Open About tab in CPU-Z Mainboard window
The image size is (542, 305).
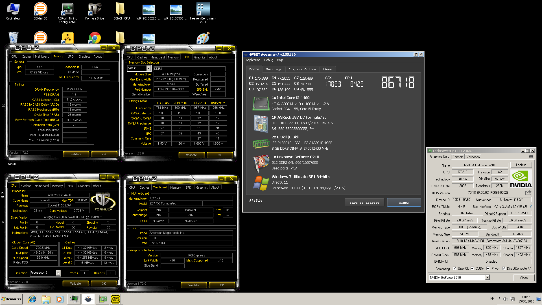(x=215, y=188)
